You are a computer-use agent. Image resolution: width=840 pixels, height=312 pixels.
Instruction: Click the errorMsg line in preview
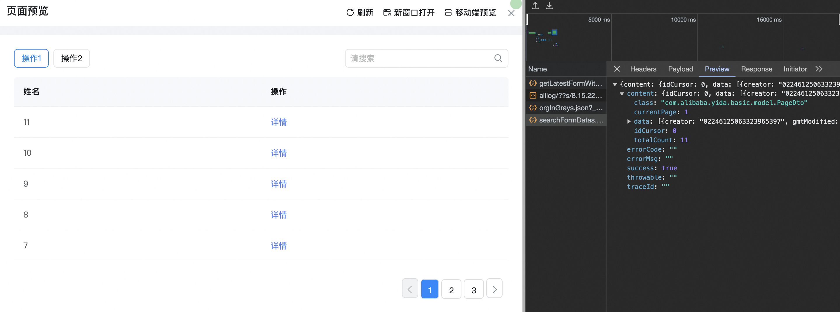[650, 159]
